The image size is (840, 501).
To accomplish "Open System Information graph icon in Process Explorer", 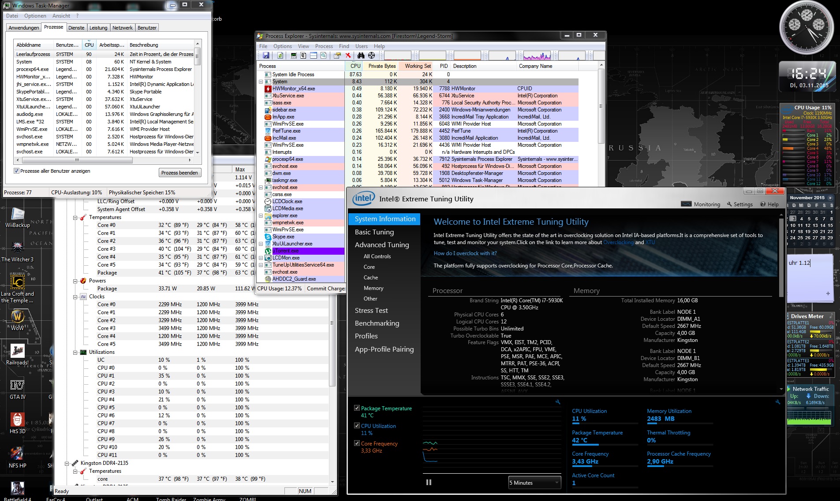I will click(294, 56).
